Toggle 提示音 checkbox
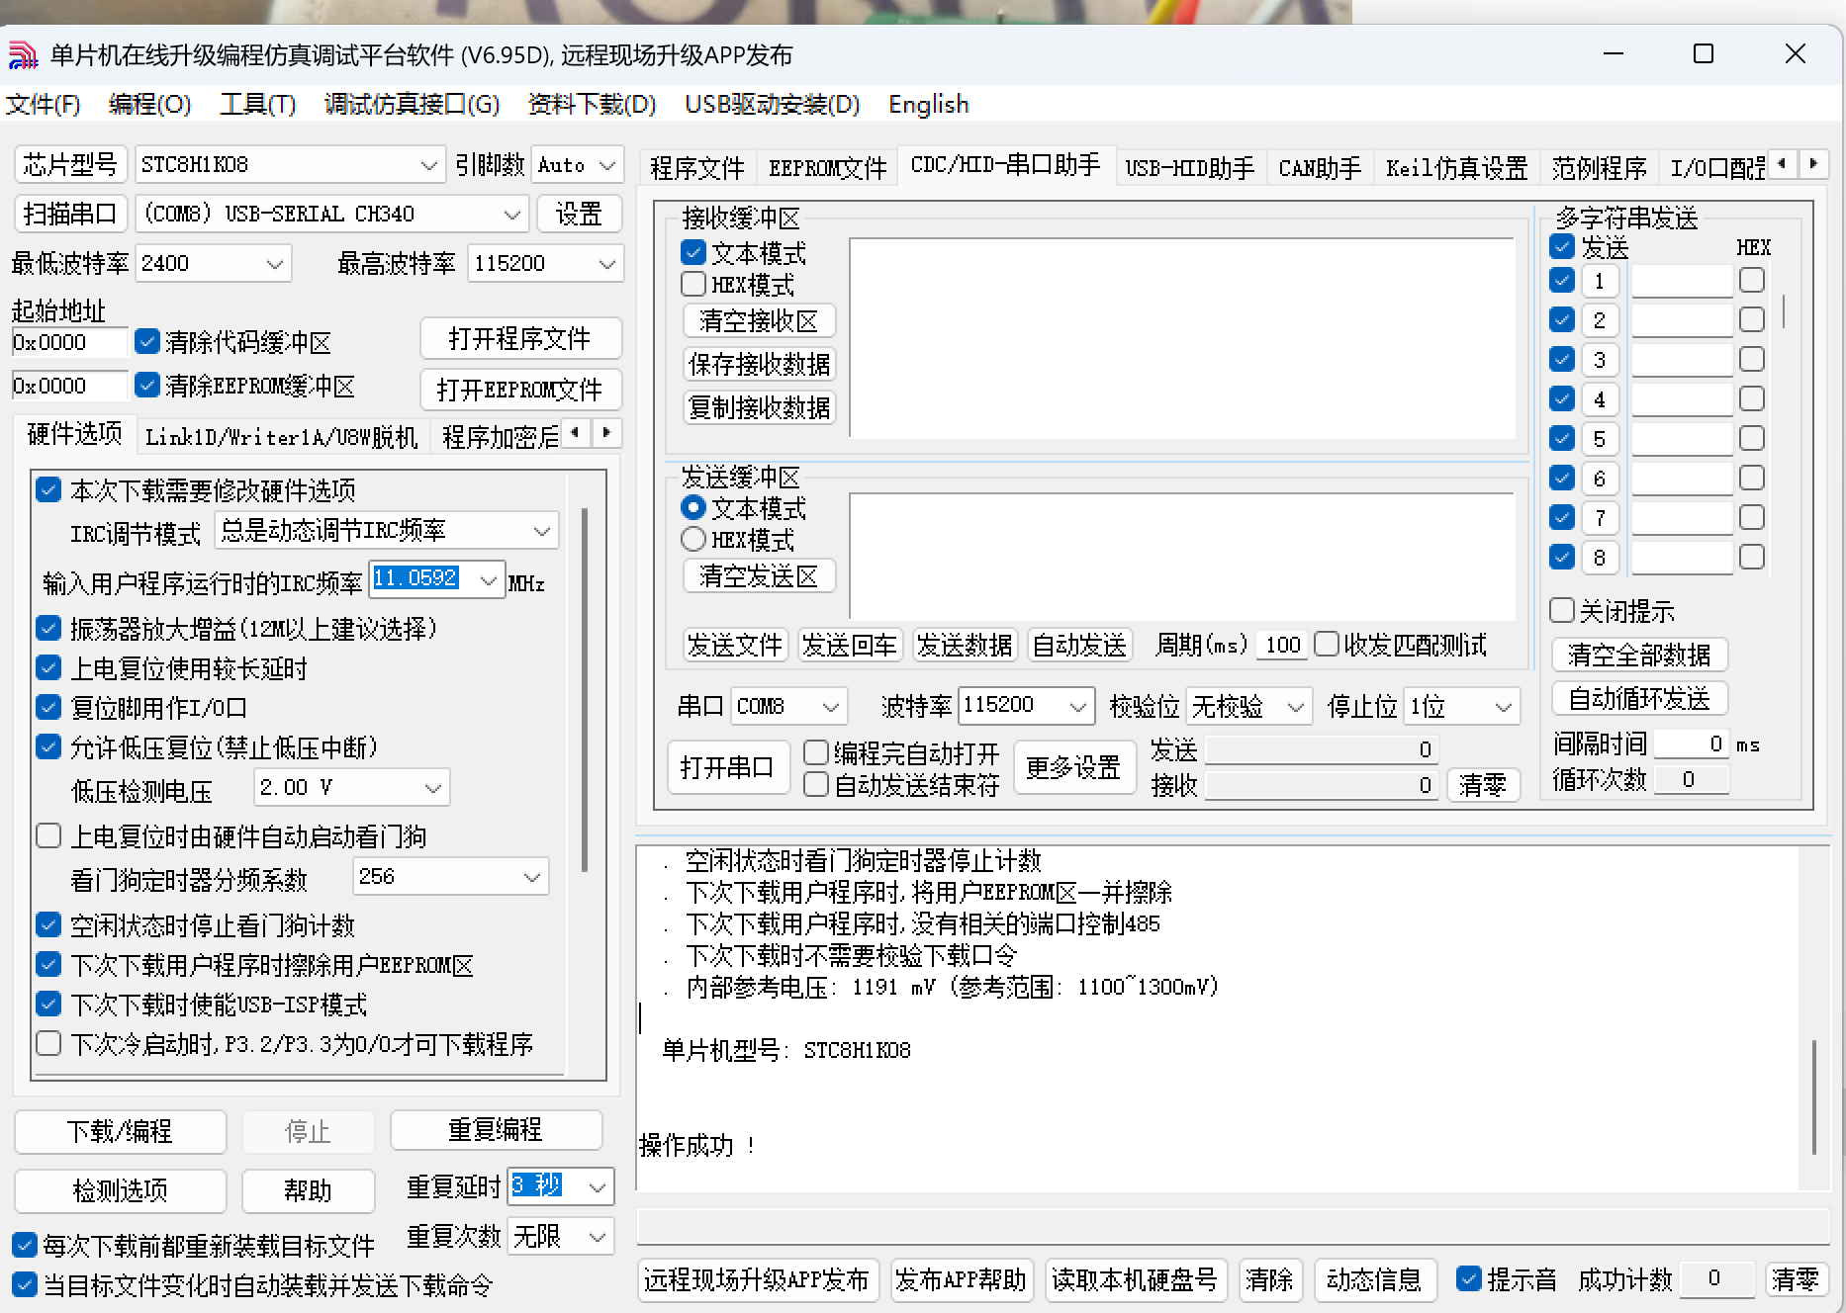1846x1313 pixels. (x=1469, y=1278)
